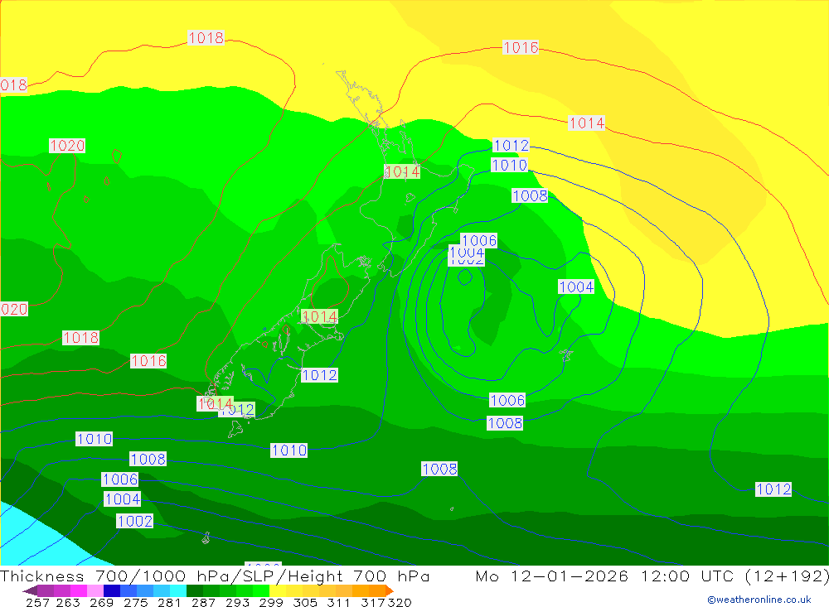
Task: Click legend value 263
Action: click(68, 603)
